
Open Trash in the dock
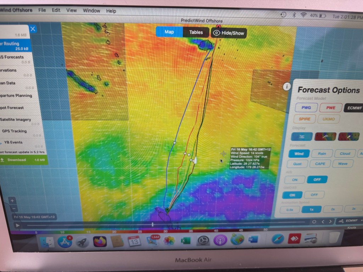tap(334, 237)
